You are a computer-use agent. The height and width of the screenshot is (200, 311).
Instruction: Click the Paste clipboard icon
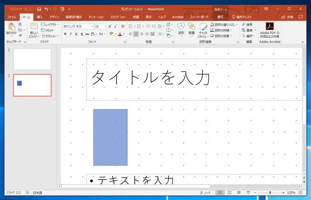click(x=11, y=27)
